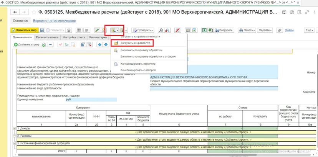Click the green Excel export icon
Image resolution: width=318 pixels, height=157 pixels.
tap(204, 30)
